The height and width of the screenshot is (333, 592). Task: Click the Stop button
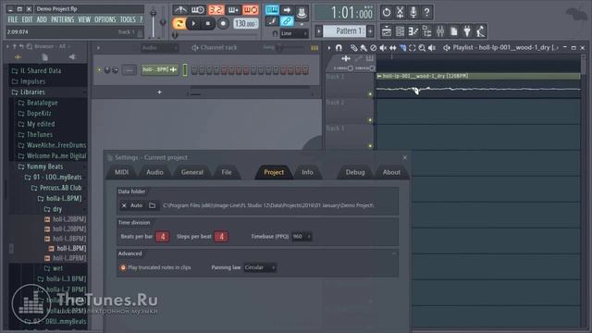[x=207, y=24]
